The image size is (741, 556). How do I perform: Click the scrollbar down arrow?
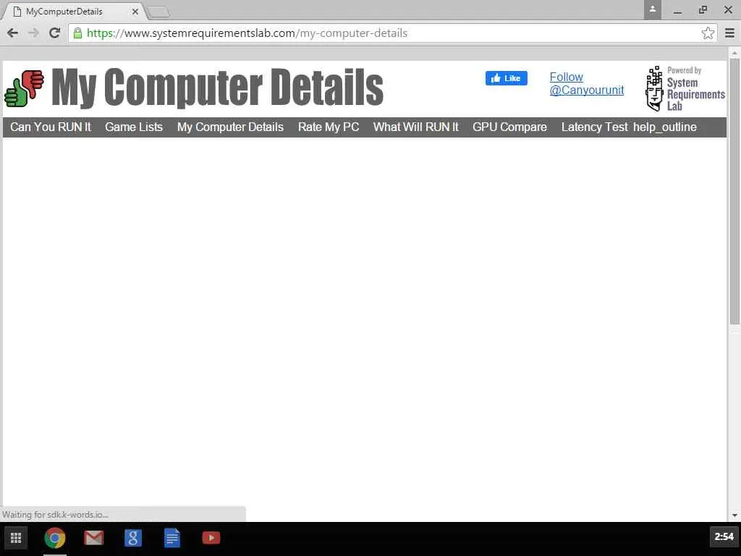(734, 515)
